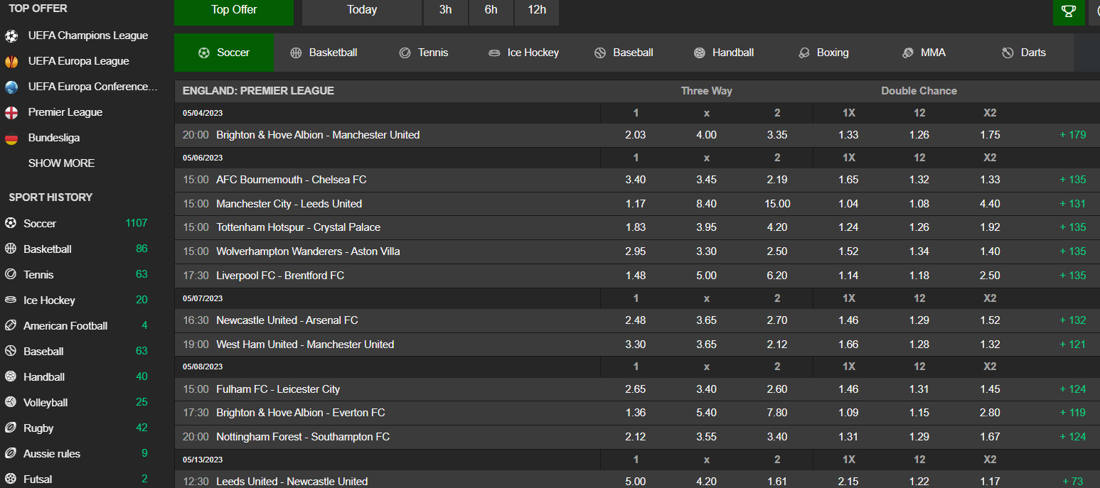The width and height of the screenshot is (1100, 488).
Task: Open Newcastle United - Arsenal FC match
Action: [287, 320]
